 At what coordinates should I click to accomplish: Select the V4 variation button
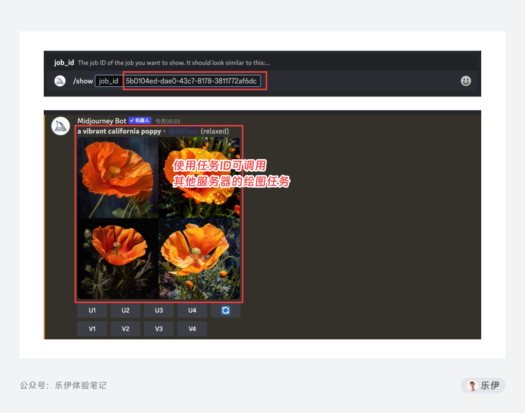coord(192,329)
